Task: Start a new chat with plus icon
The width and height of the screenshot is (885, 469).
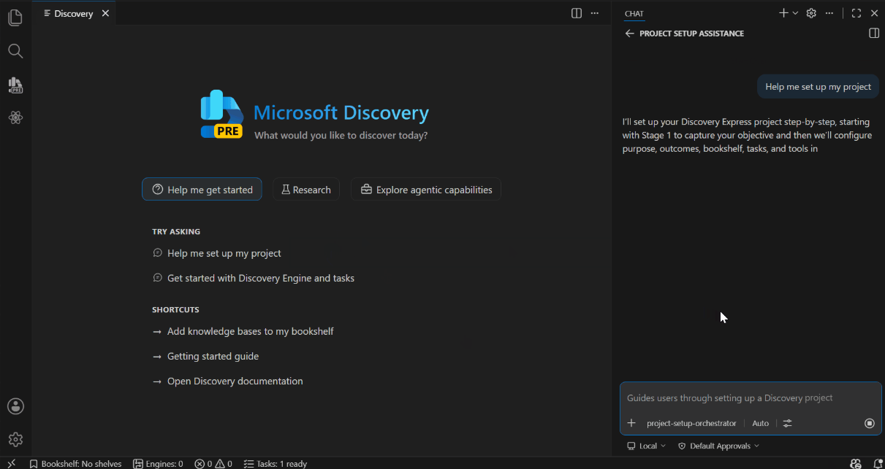Action: [x=783, y=13]
